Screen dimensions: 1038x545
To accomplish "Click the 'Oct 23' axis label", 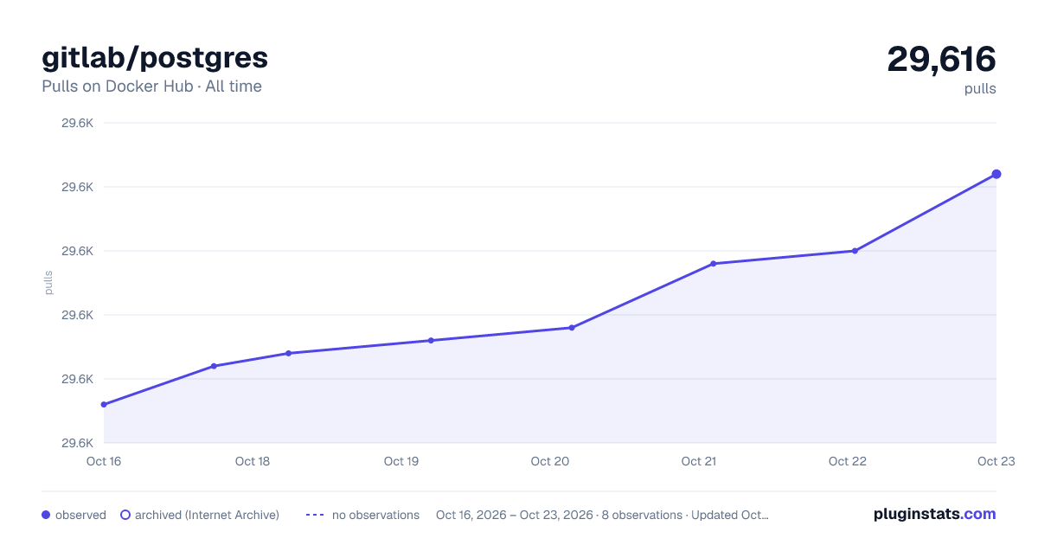I will (x=996, y=461).
